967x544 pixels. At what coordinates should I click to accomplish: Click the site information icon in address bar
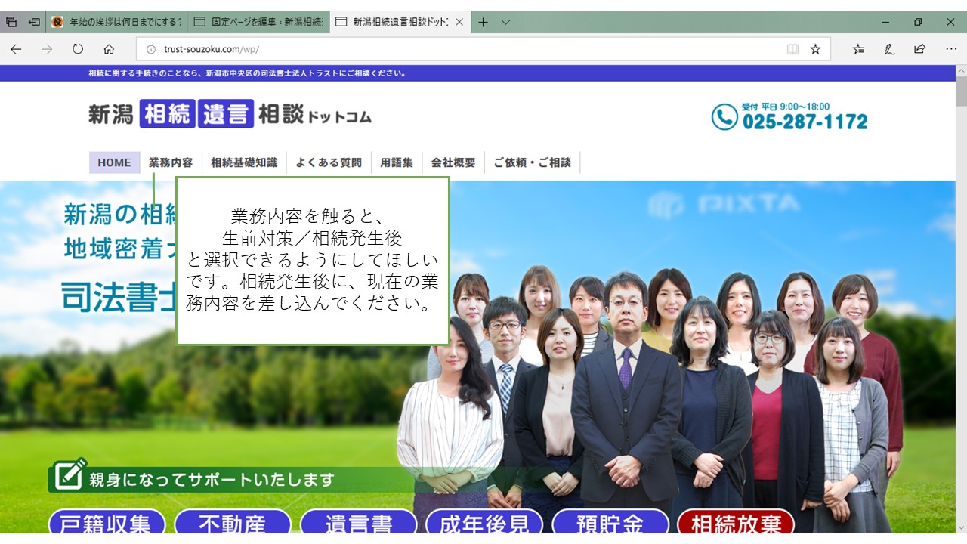point(150,49)
